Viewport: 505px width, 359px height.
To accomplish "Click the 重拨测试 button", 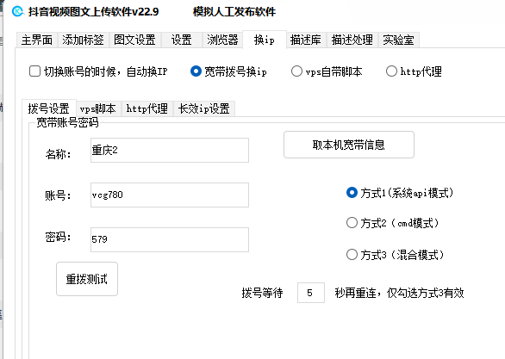I will (87, 279).
